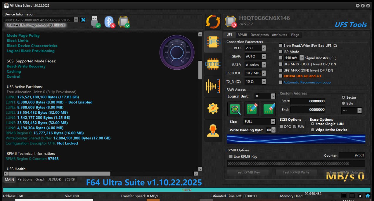Image resolution: width=374 pixels, height=201 pixels.
Task: Click the speedometer gauge graphic
Action: point(177,53)
